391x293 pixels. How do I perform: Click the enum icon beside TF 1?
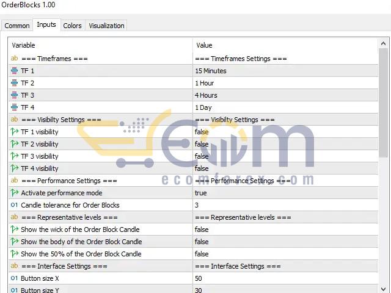[x=14, y=71]
